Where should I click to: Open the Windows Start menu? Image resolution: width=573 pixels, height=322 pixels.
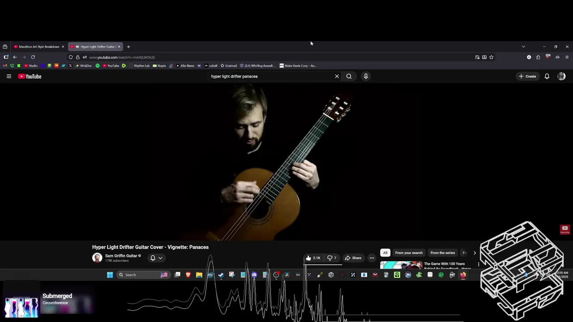pos(110,275)
